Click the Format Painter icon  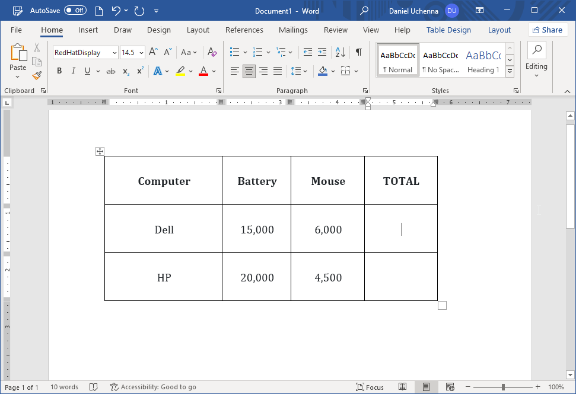[x=36, y=75]
